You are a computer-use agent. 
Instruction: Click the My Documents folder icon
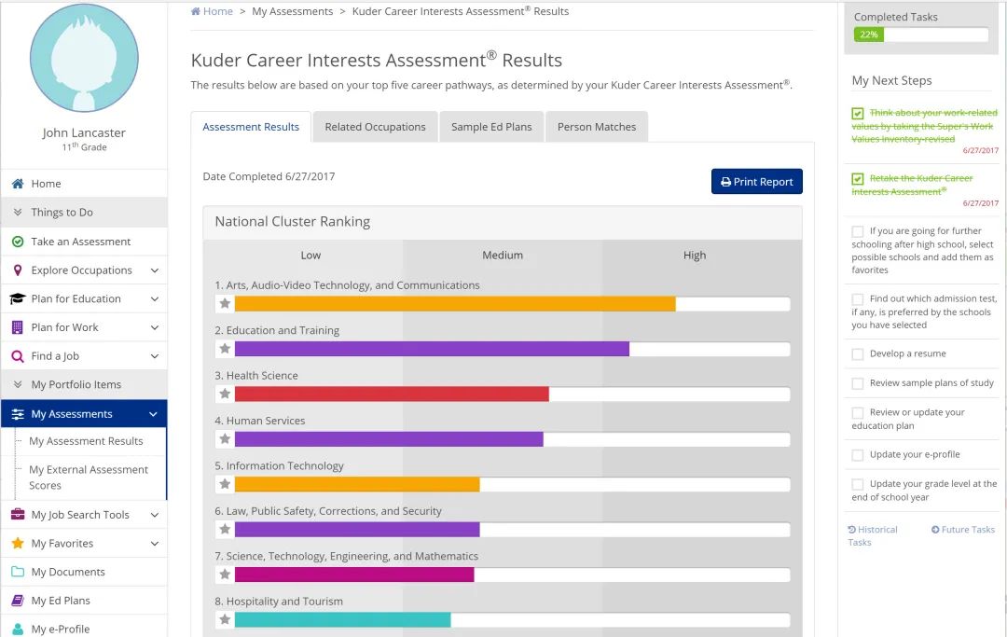[17, 572]
